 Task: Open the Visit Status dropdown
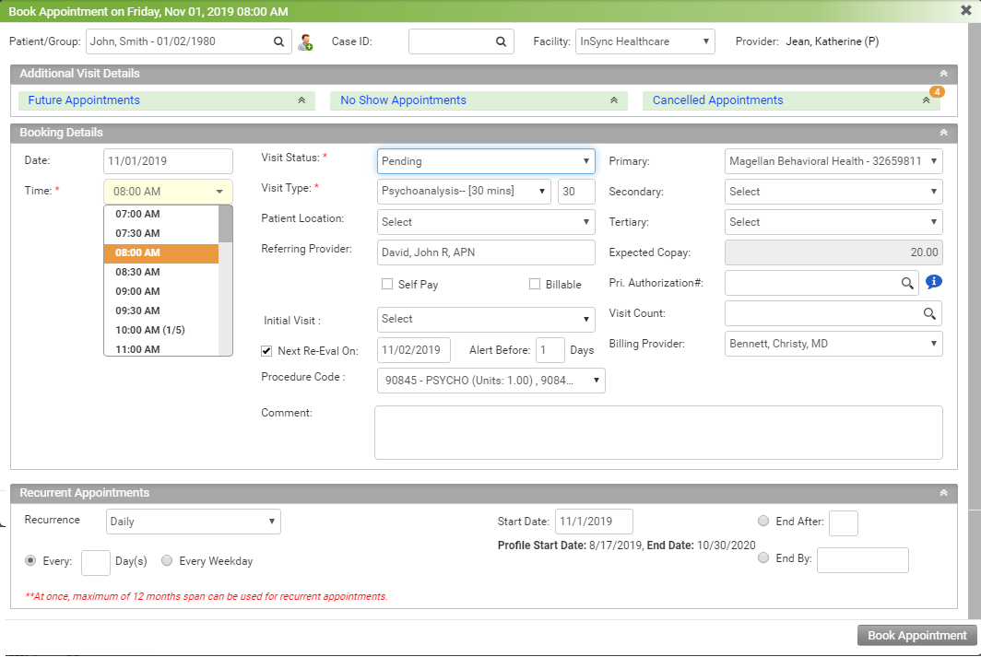[485, 161]
